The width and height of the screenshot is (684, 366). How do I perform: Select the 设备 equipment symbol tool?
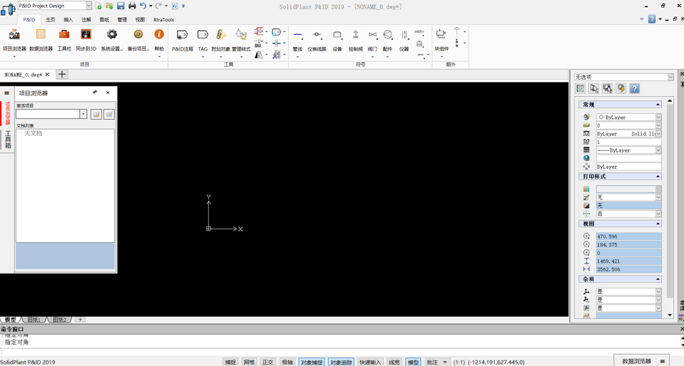pos(337,39)
